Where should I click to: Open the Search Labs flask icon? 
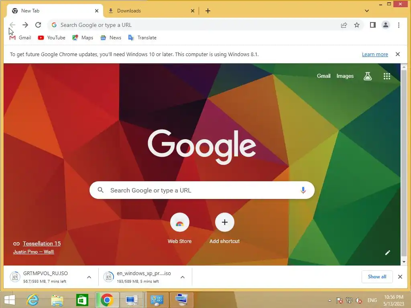368,76
